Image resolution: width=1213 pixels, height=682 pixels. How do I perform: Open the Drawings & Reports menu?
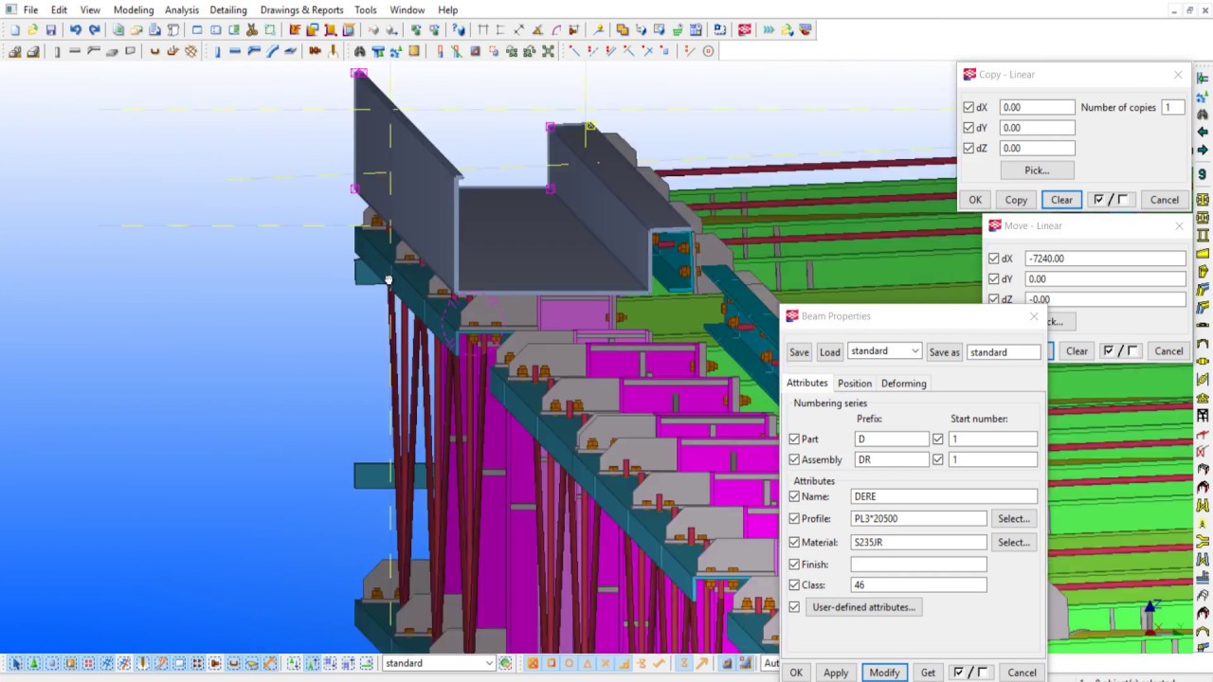tap(301, 9)
